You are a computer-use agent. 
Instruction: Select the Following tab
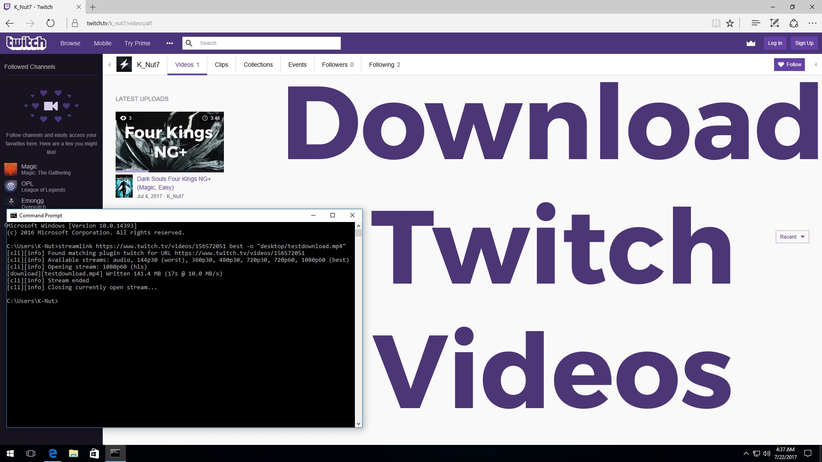pyautogui.click(x=384, y=65)
